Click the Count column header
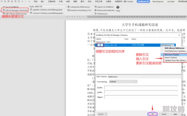Screen dimensions: 187x116 [x=126, y=39]
